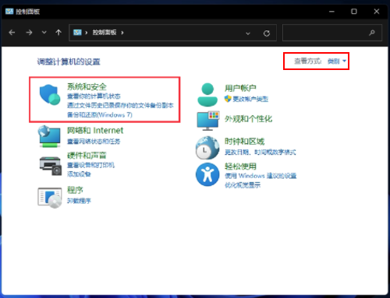
Task: Open 程序 category link
Action: 75,190
